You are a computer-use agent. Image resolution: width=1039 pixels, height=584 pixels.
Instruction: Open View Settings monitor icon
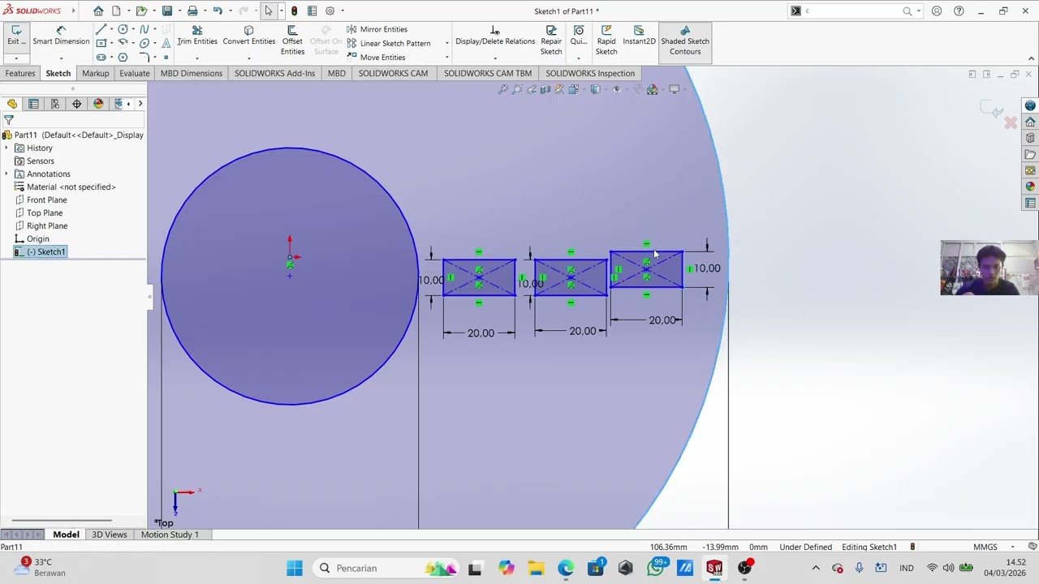click(674, 89)
